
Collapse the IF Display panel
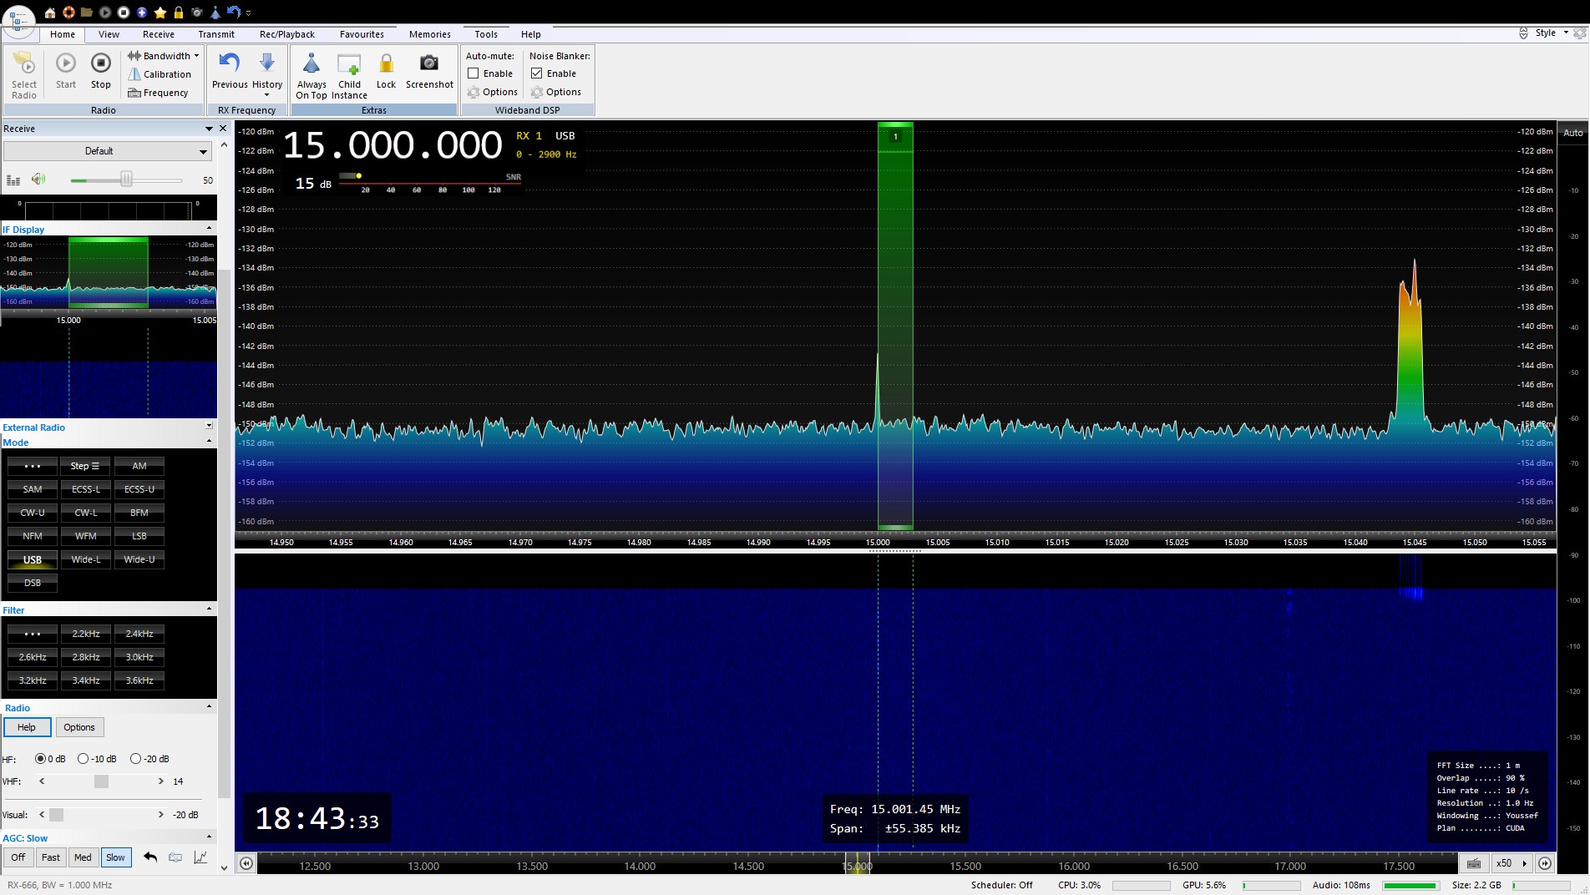[209, 229]
